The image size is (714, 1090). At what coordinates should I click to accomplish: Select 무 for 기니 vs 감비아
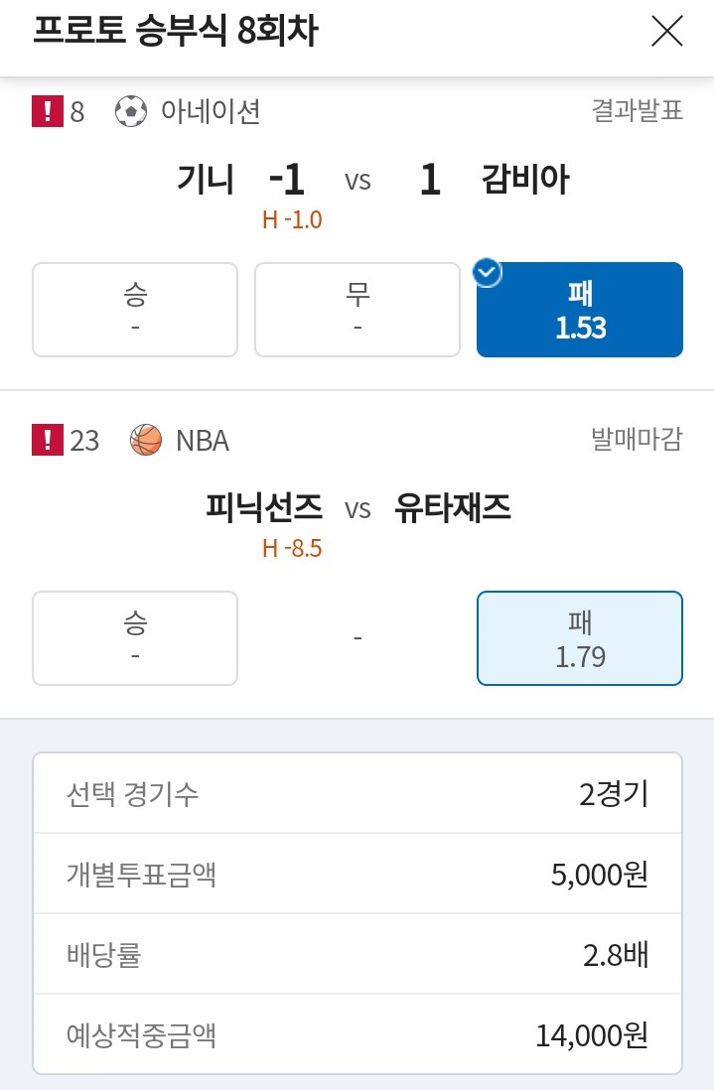(x=357, y=310)
